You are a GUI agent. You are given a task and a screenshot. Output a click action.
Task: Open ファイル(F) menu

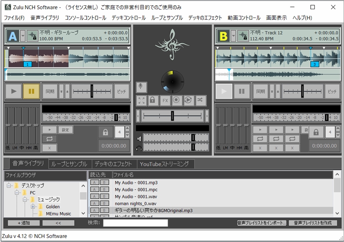pos(14,18)
